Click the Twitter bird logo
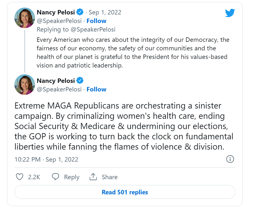The width and height of the screenshot is (259, 209). tap(229, 13)
